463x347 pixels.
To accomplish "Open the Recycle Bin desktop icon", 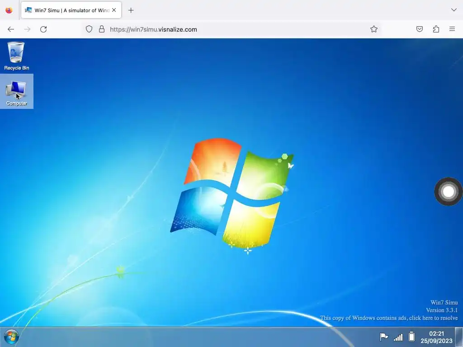I will (16, 56).
